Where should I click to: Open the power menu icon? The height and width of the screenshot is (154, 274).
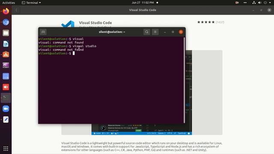[x=265, y=3]
